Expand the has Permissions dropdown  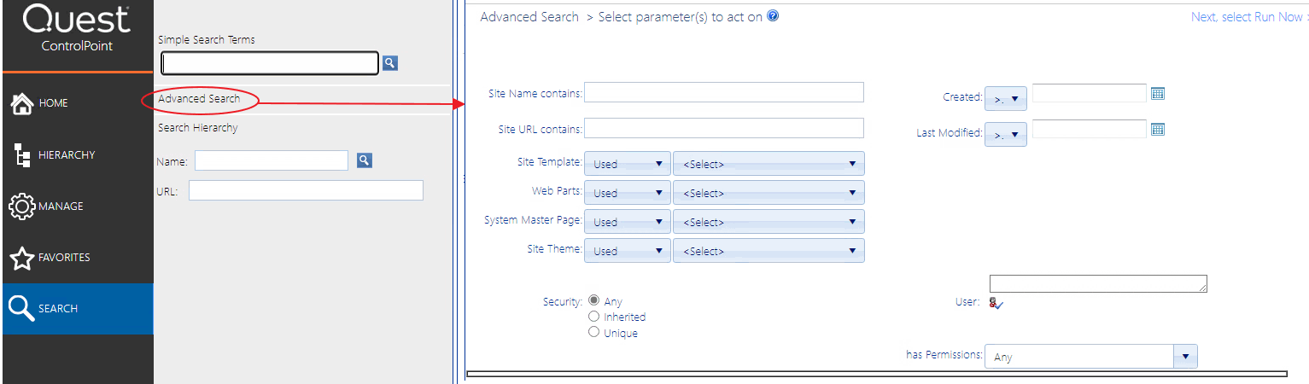1091,357
